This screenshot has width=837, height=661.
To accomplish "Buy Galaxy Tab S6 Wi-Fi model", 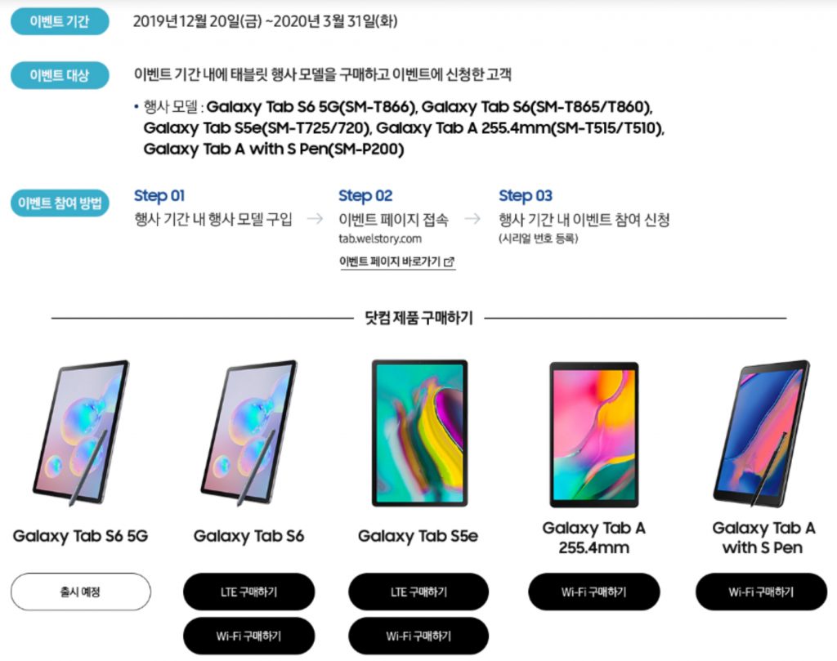I will (x=248, y=636).
